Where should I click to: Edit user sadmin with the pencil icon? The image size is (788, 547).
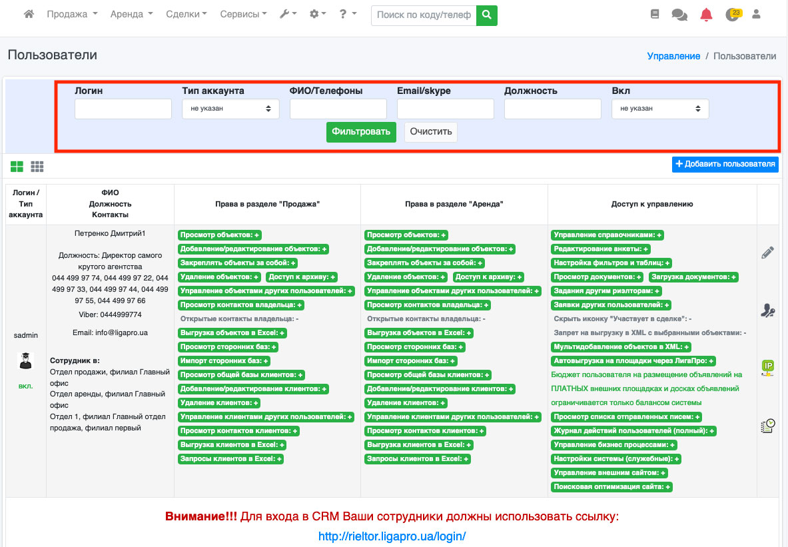tap(767, 253)
